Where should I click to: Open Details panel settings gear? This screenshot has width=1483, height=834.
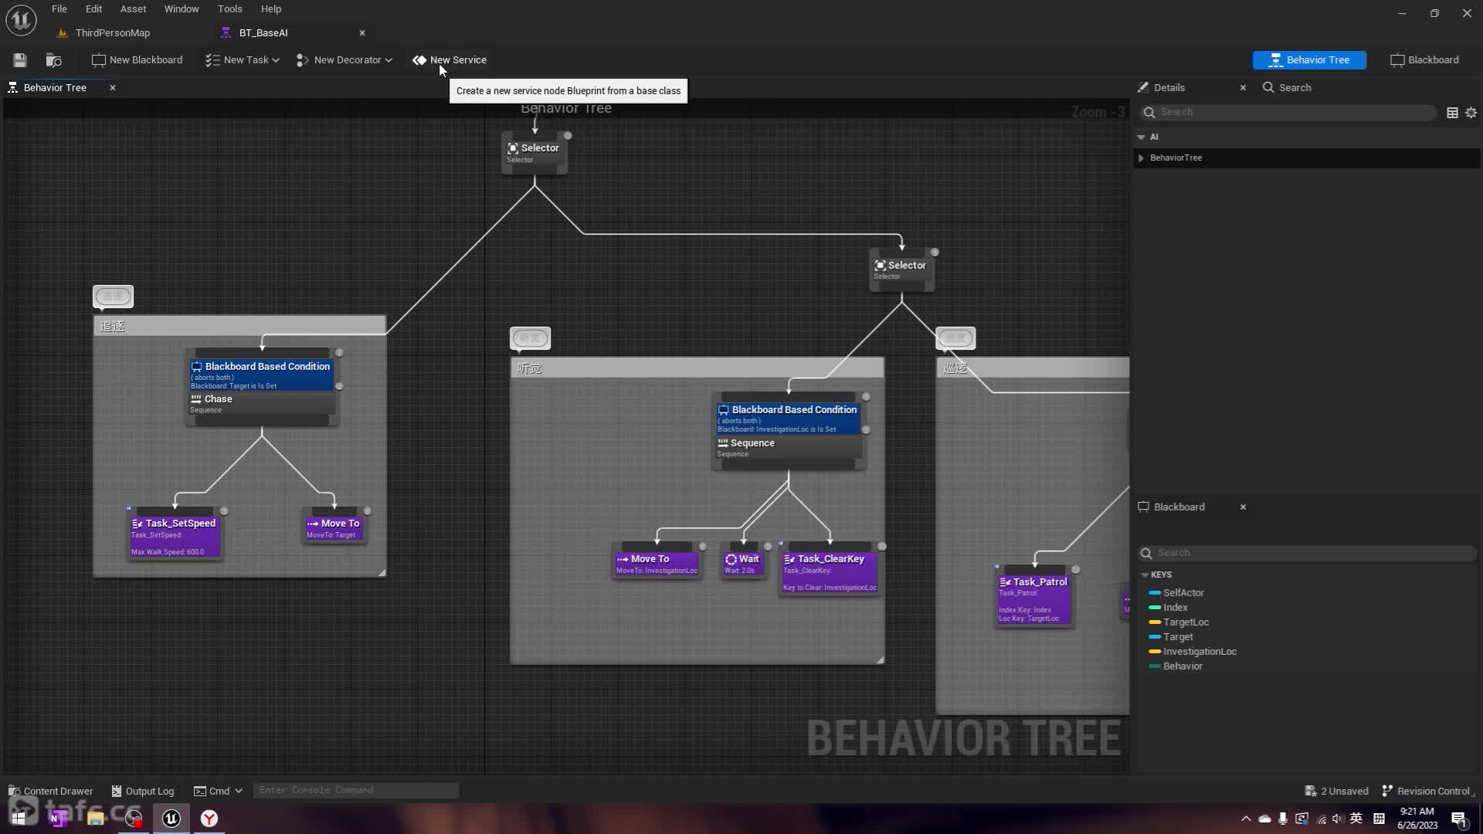pos(1471,113)
